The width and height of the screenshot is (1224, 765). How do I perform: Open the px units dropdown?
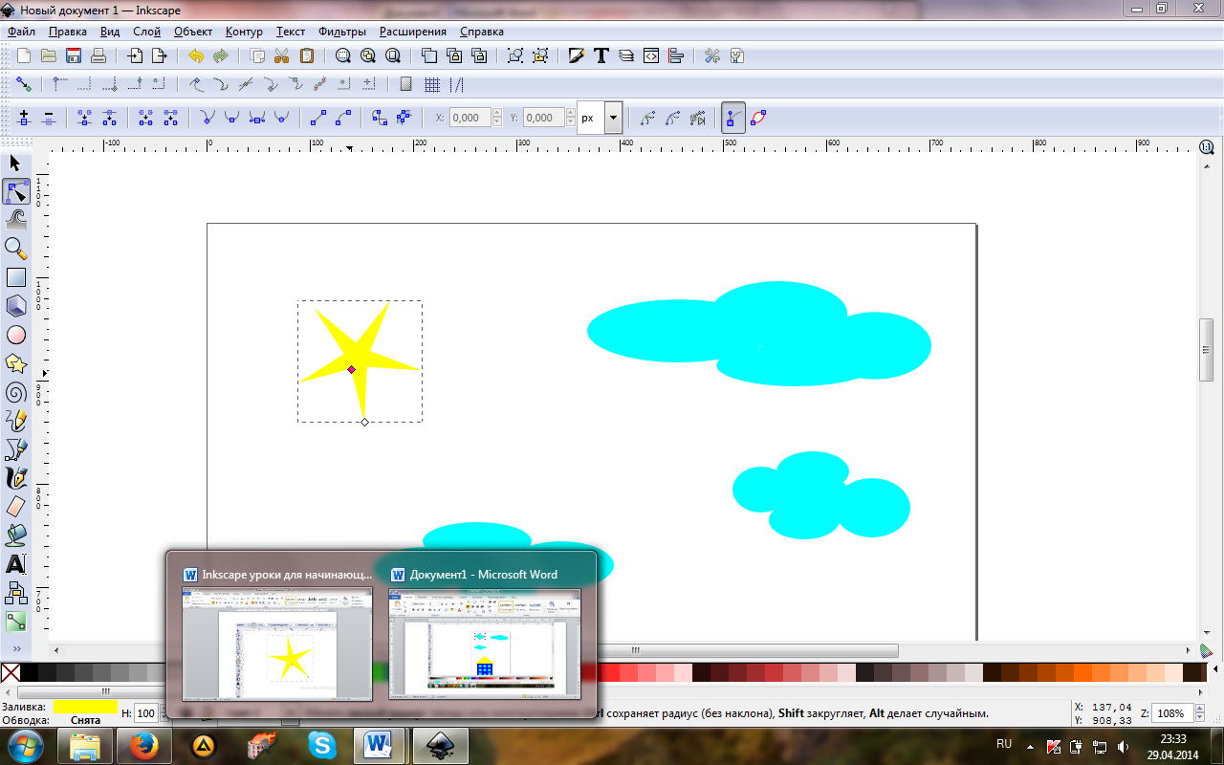(x=613, y=118)
